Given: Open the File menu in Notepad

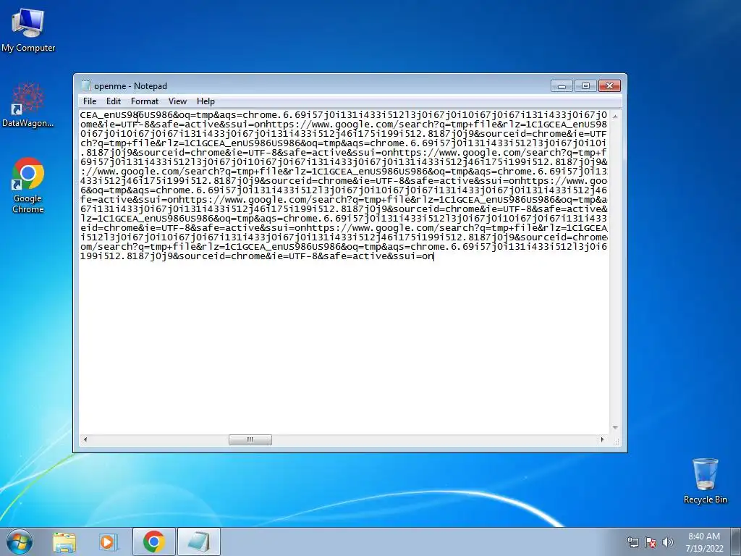Looking at the screenshot, I should coord(89,101).
